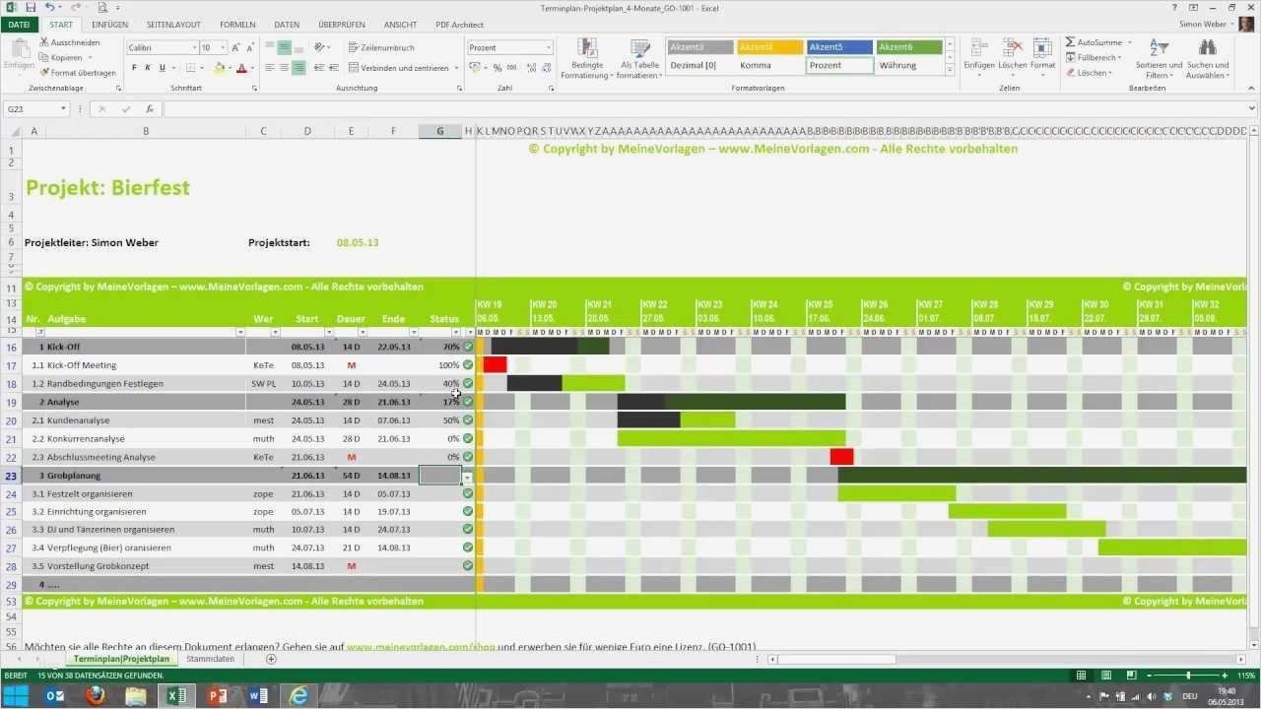Screen dimensions: 1261x709
Task: Open the font size dropdown
Action: click(x=223, y=46)
